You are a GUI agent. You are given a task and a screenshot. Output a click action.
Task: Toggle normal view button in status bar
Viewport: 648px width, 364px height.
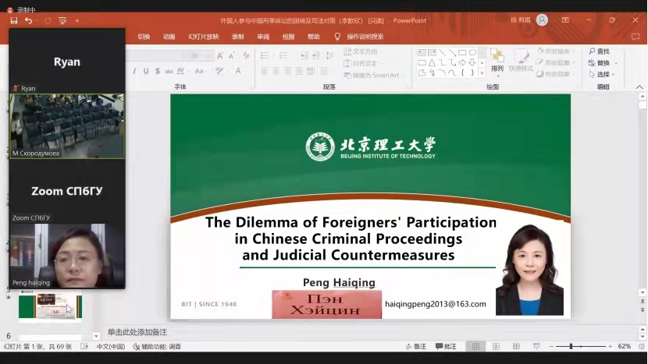pyautogui.click(x=474, y=346)
